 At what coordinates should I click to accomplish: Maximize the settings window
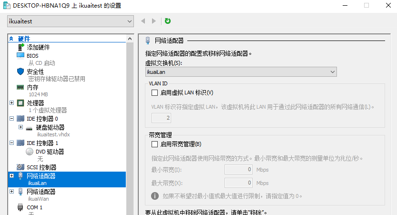pos(366,5)
